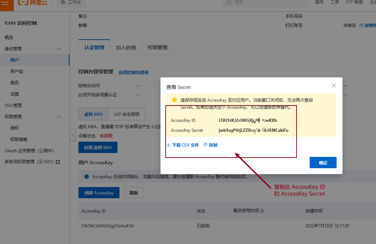
Task: Open the 权限管理 tab
Action: tap(157, 47)
